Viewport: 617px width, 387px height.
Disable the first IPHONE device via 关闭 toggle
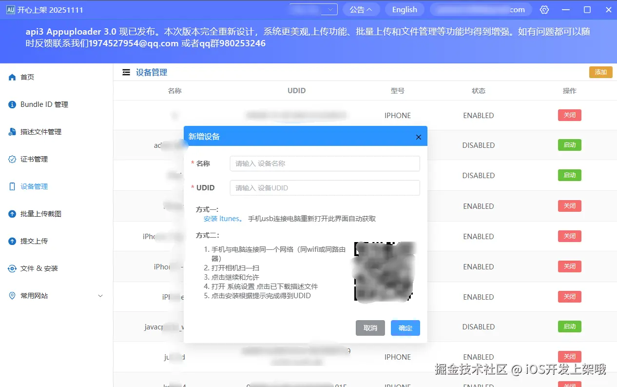[x=569, y=115]
